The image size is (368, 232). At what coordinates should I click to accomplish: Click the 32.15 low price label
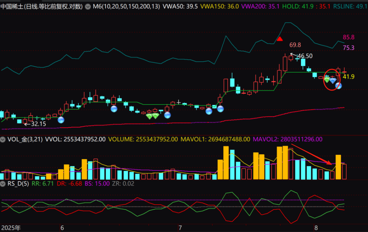[x=39, y=124]
